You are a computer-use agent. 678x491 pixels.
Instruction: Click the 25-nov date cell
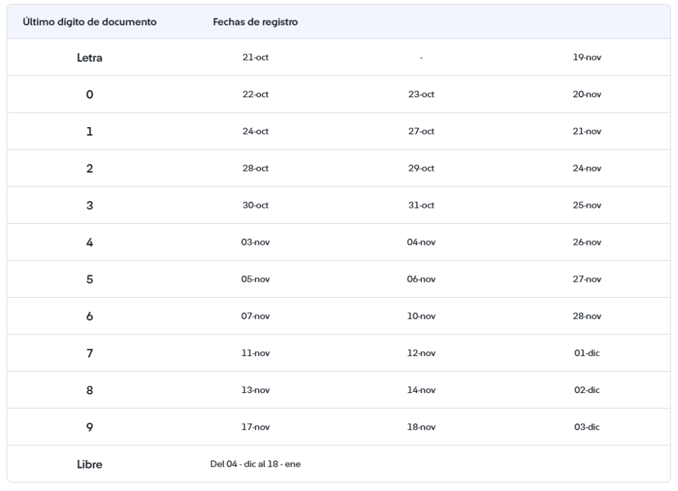pos(587,206)
